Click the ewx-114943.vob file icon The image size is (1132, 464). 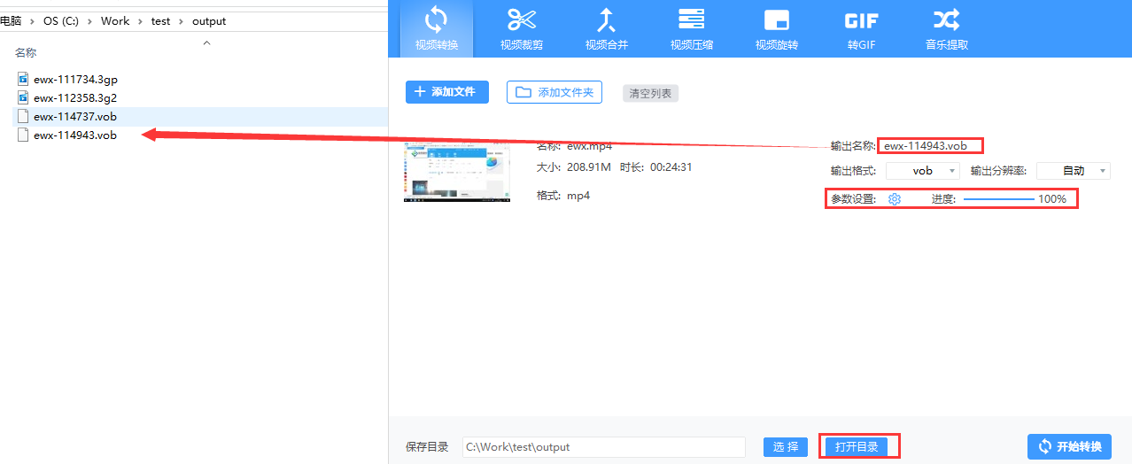[24, 135]
